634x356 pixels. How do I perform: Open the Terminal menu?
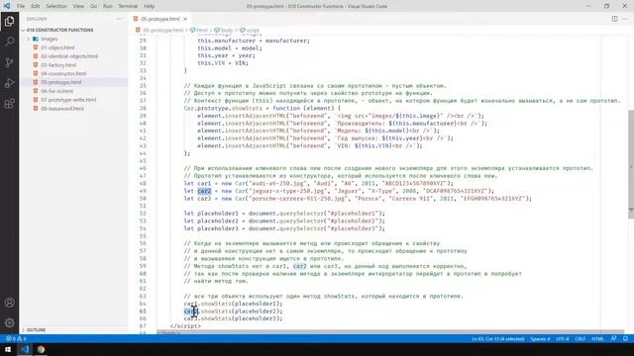pyautogui.click(x=128, y=6)
